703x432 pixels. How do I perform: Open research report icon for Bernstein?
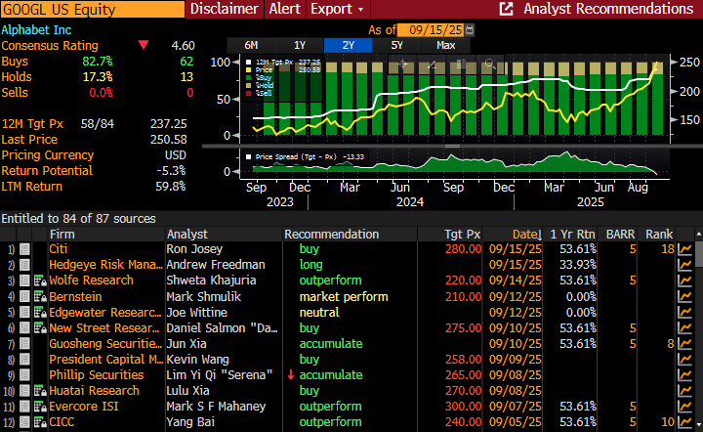coord(40,296)
